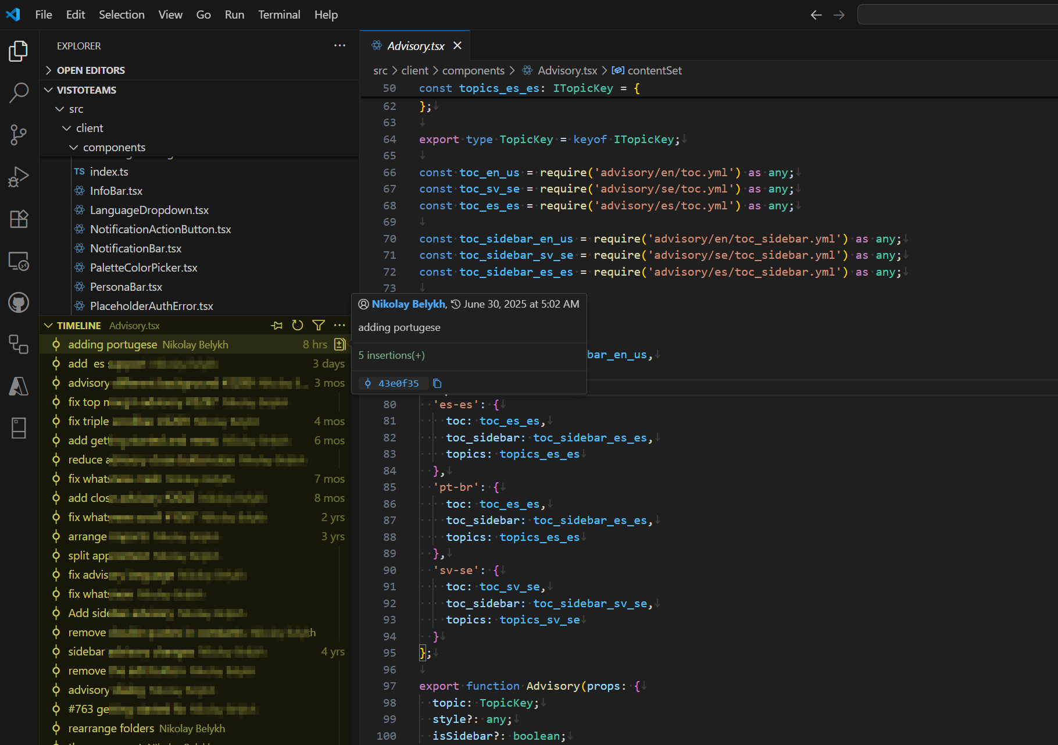Open the Search view in activity bar
This screenshot has height=745, width=1058.
point(19,92)
